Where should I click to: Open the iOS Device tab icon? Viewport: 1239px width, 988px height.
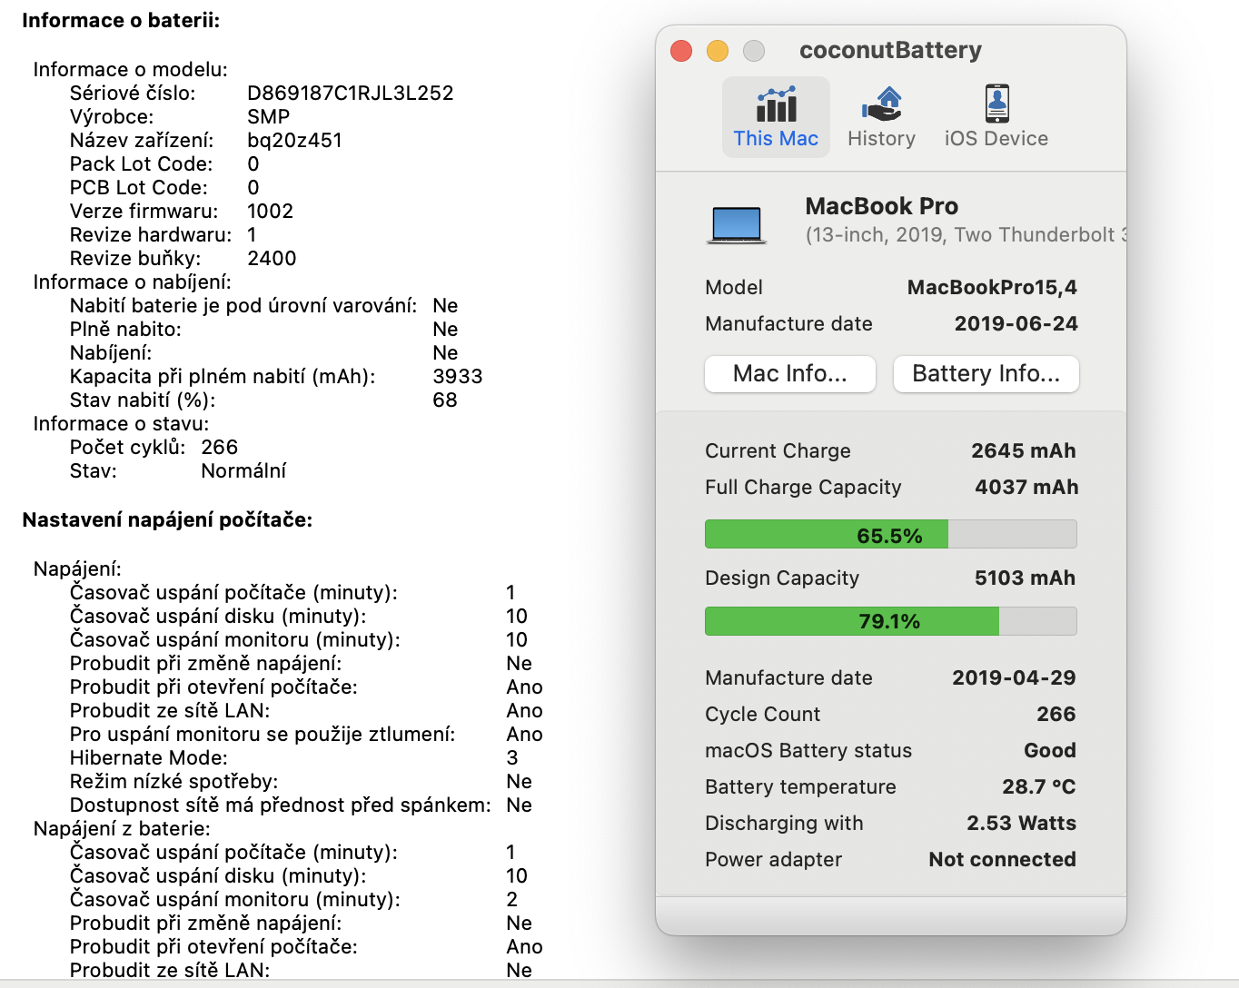tap(996, 104)
